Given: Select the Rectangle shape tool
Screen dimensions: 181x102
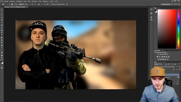Looking at the screenshot, I should tap(2, 53).
